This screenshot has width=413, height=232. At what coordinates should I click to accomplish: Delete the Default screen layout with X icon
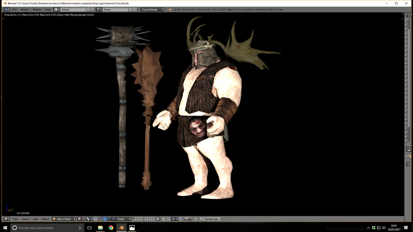click(92, 10)
